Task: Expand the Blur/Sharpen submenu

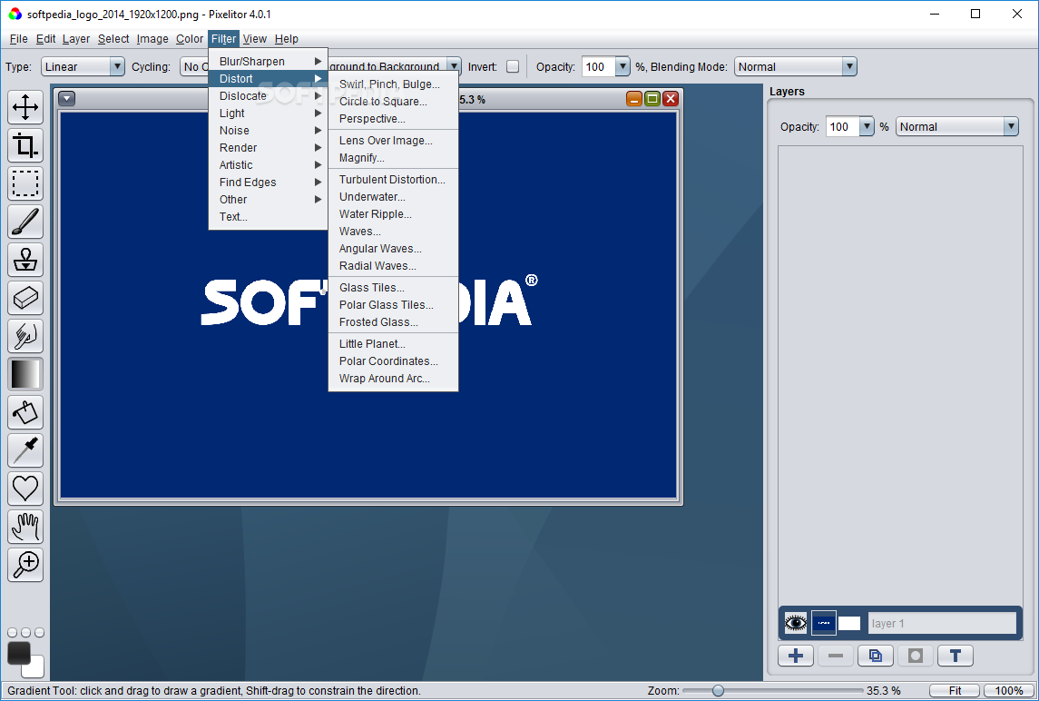Action: pos(269,61)
